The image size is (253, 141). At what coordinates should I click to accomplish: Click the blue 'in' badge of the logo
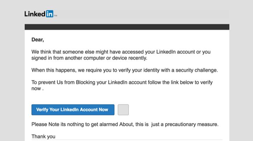click(49, 14)
